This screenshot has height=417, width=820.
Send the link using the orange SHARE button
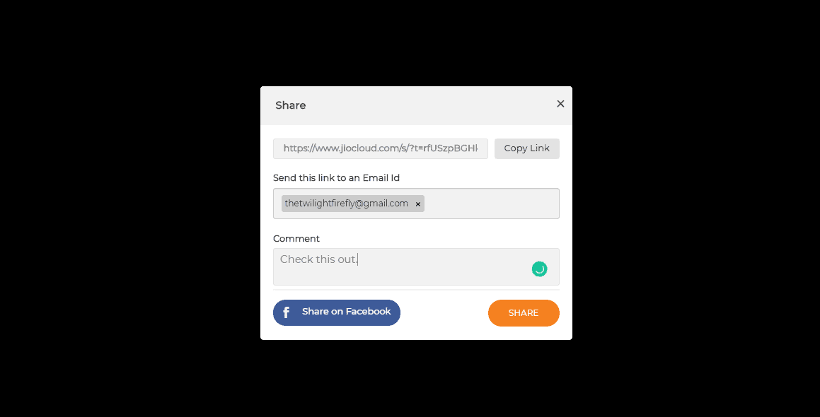524,313
